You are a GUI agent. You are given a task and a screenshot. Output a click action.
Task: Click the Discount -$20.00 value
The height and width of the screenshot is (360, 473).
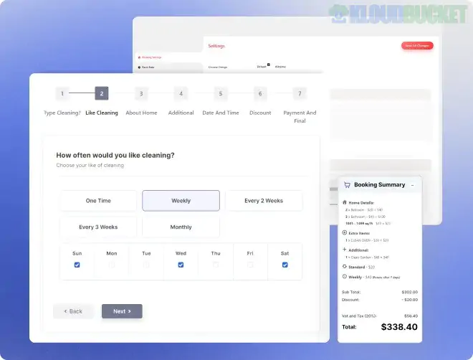(410, 300)
